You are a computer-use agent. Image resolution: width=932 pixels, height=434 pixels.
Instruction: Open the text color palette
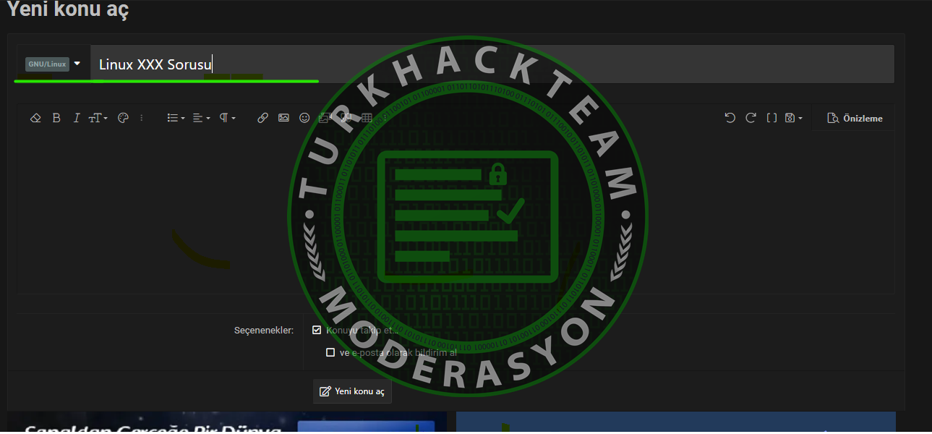tap(123, 118)
